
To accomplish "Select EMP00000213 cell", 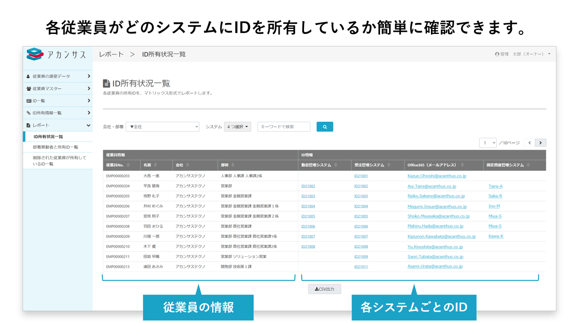I will (118, 267).
